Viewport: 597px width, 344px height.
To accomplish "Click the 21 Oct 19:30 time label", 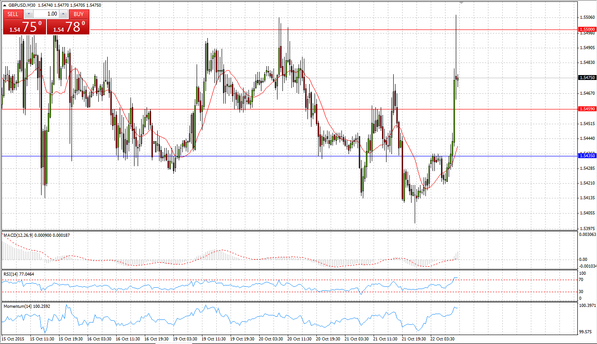I will click(x=414, y=339).
